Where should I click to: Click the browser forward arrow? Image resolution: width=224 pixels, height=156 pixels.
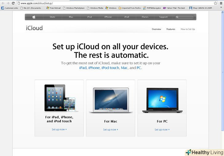tap(8, 3)
